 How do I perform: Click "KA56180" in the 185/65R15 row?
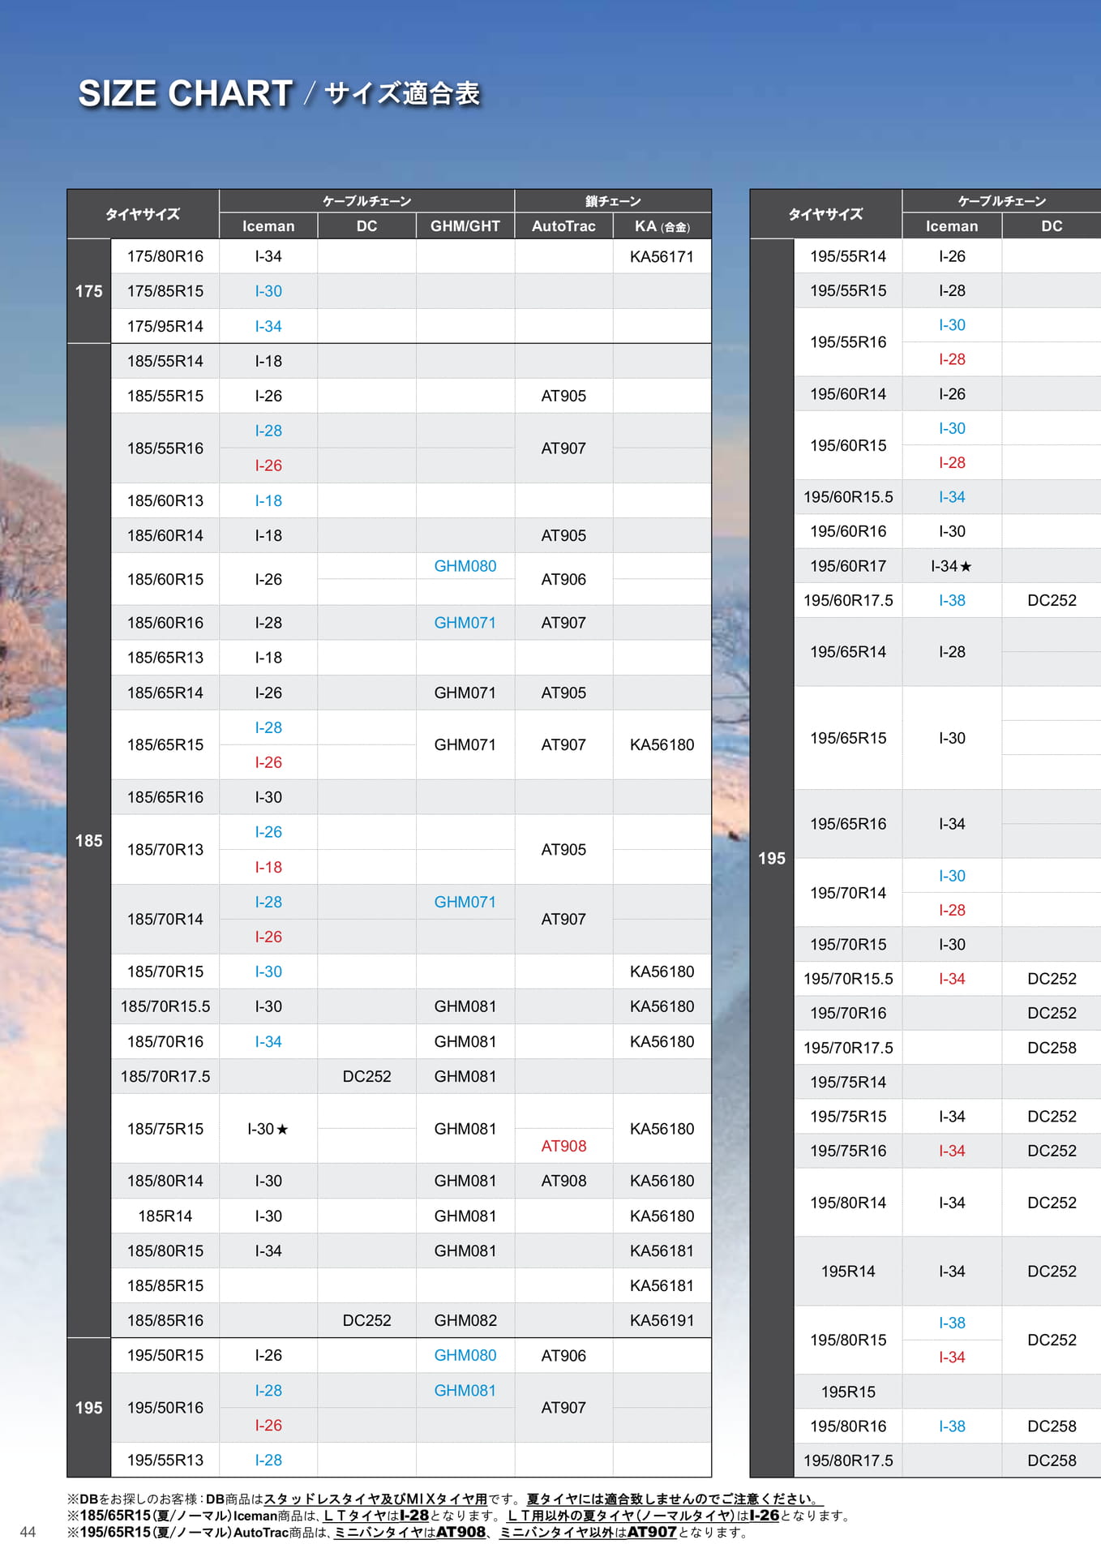pos(662,744)
